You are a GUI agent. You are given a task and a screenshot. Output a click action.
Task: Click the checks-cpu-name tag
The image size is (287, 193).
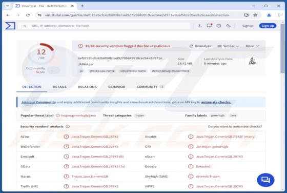tap(102, 71)
